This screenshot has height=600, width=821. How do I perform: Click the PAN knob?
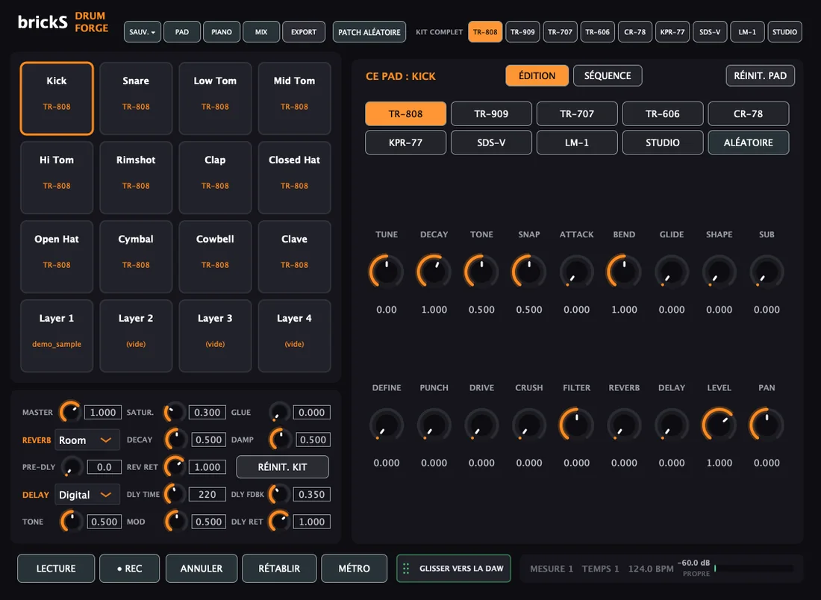[x=767, y=425]
